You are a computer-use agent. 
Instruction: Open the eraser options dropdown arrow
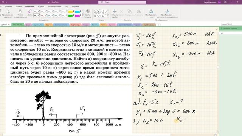(x=30, y=17)
